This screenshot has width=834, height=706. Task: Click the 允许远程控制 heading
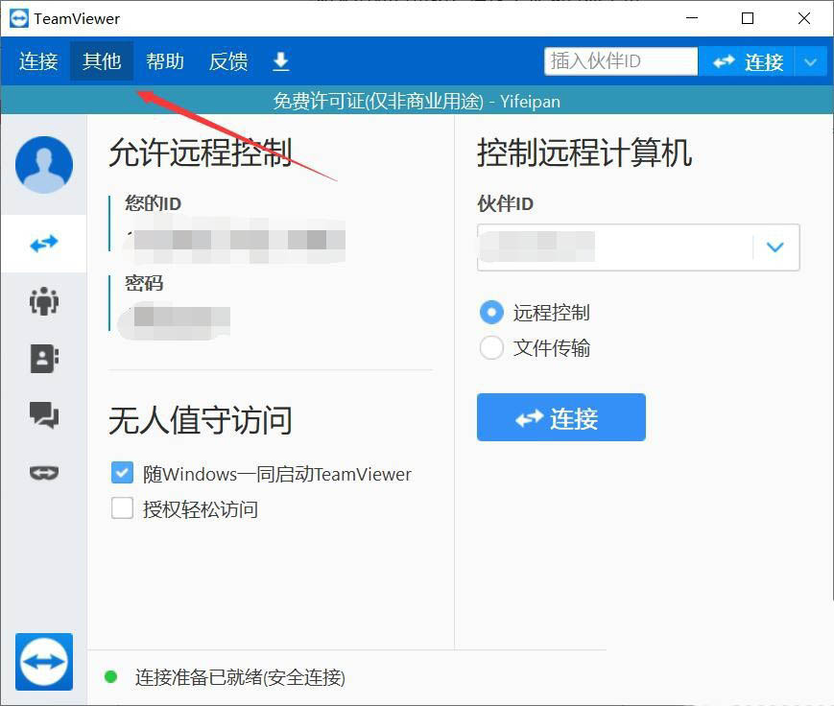click(x=201, y=153)
